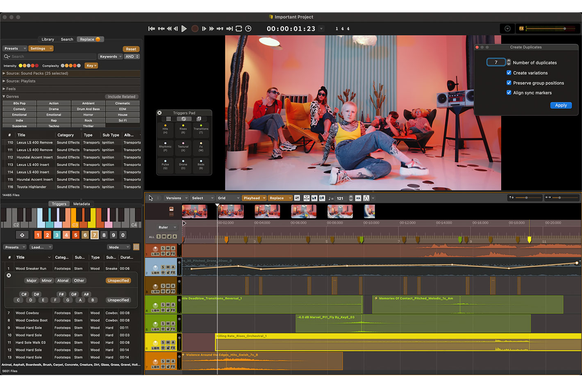Expand the Feels section
This screenshot has height=387, width=582.
pos(71,89)
